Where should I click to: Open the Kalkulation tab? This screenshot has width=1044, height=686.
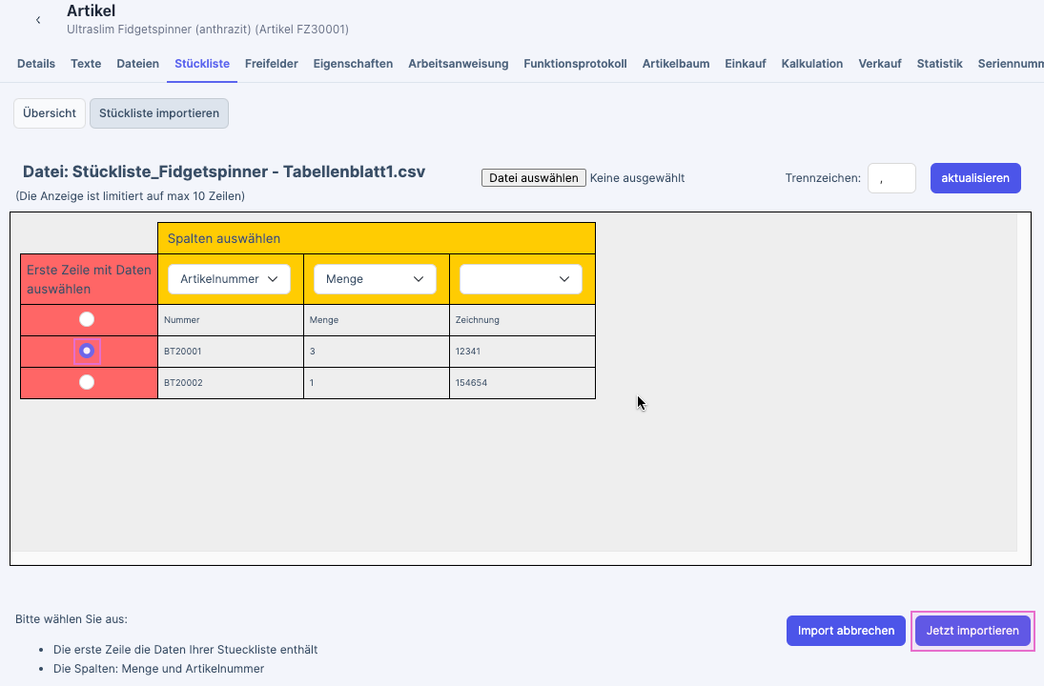[811, 64]
